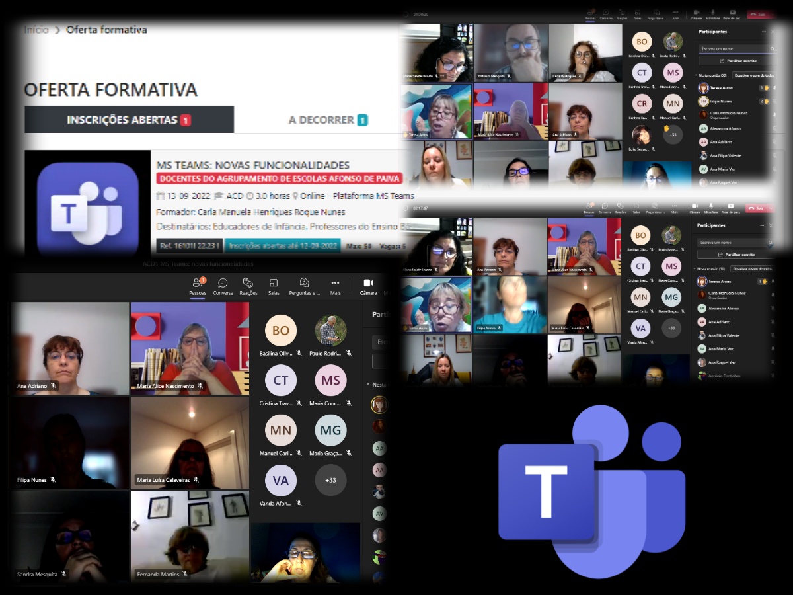This screenshot has width=793, height=595.
Task: Open Perguntas e respostas in the 01:38:20 meeting
Action: coord(657,15)
